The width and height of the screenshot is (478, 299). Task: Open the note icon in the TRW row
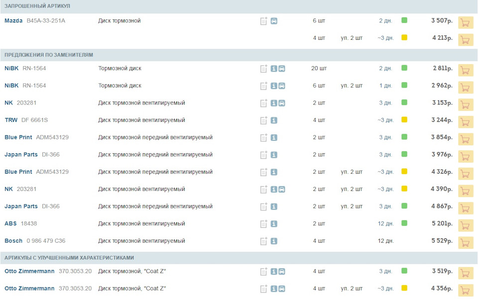pyautogui.click(x=264, y=120)
